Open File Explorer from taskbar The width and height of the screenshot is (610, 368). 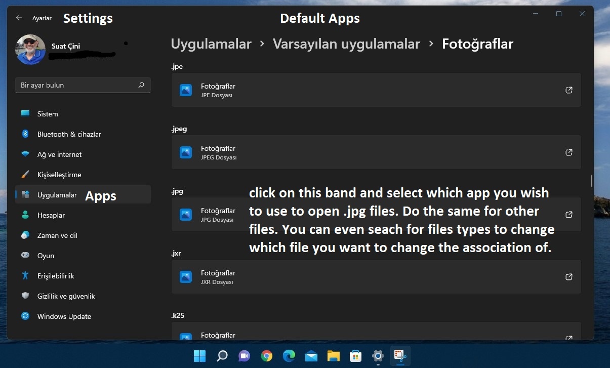coord(333,356)
